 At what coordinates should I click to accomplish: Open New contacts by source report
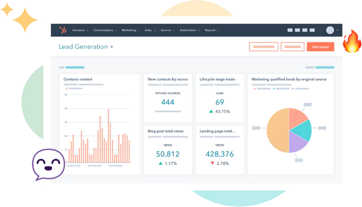click(168, 79)
